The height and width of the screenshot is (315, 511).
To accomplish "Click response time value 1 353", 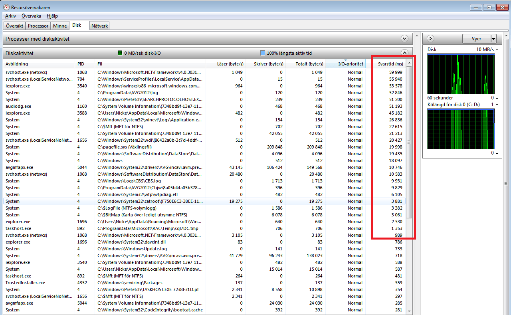I will click(397, 228).
